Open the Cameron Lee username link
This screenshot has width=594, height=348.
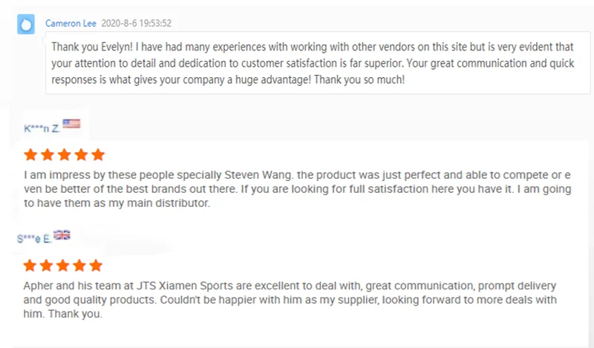[x=69, y=23]
